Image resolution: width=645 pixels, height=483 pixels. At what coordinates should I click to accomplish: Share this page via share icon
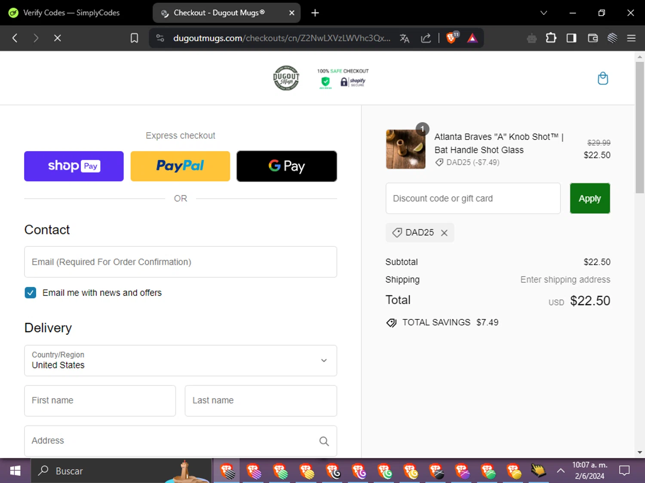pos(426,38)
